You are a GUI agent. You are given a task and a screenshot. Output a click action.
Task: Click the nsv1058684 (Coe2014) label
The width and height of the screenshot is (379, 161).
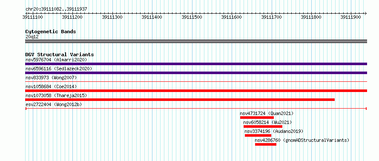(x=51, y=86)
